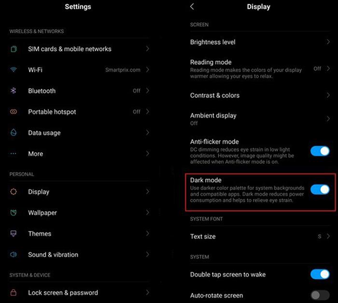Disable the Anti-flicker mode toggle

pyautogui.click(x=320, y=151)
